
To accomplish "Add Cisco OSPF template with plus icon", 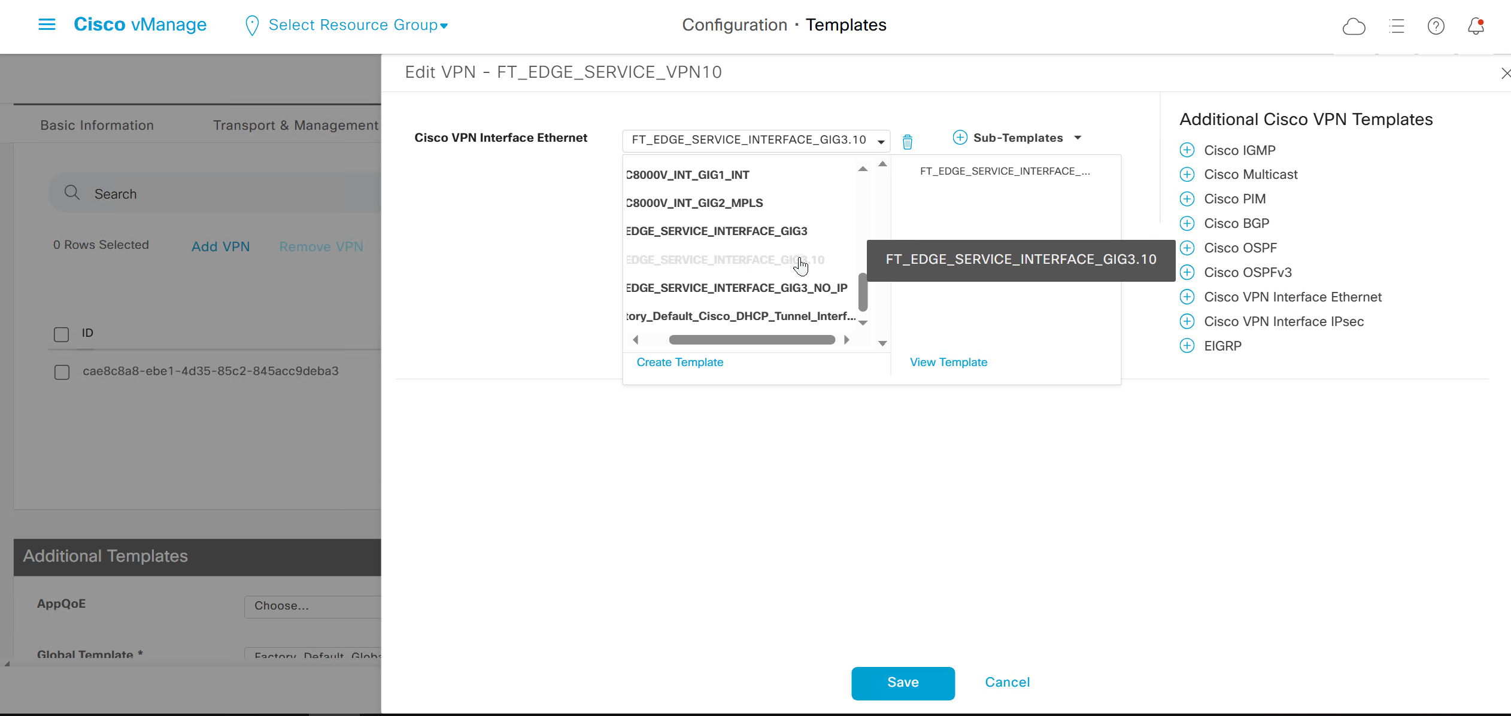I will point(1187,248).
